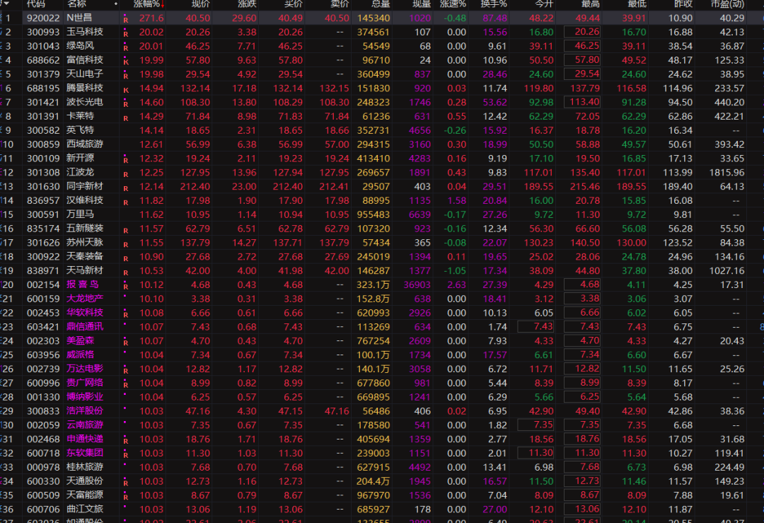Click the R marker in 天秦装备 row
The image size is (764, 523).
(x=126, y=258)
